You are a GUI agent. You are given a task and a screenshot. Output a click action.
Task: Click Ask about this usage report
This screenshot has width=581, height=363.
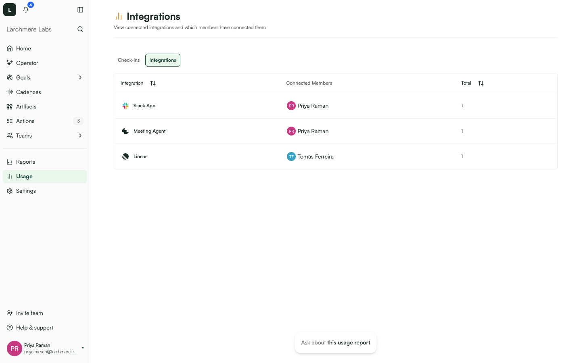pos(336,342)
